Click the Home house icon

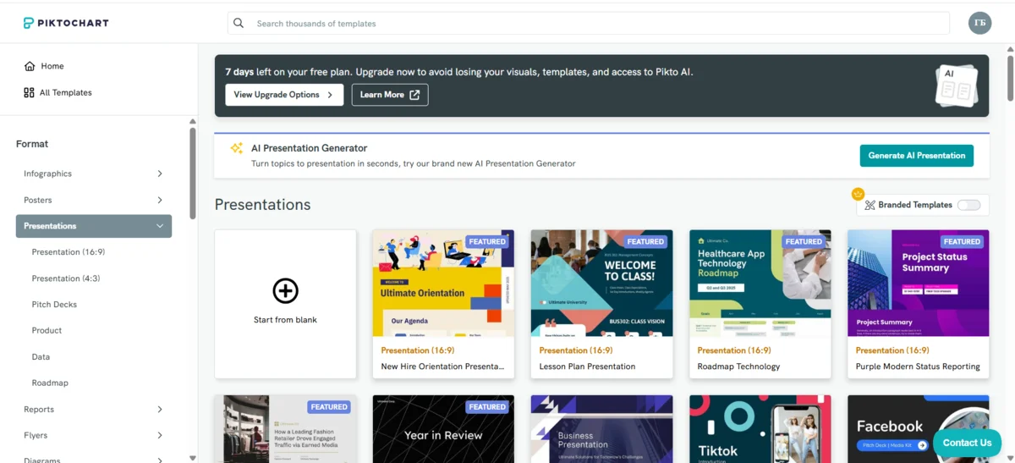pos(30,66)
